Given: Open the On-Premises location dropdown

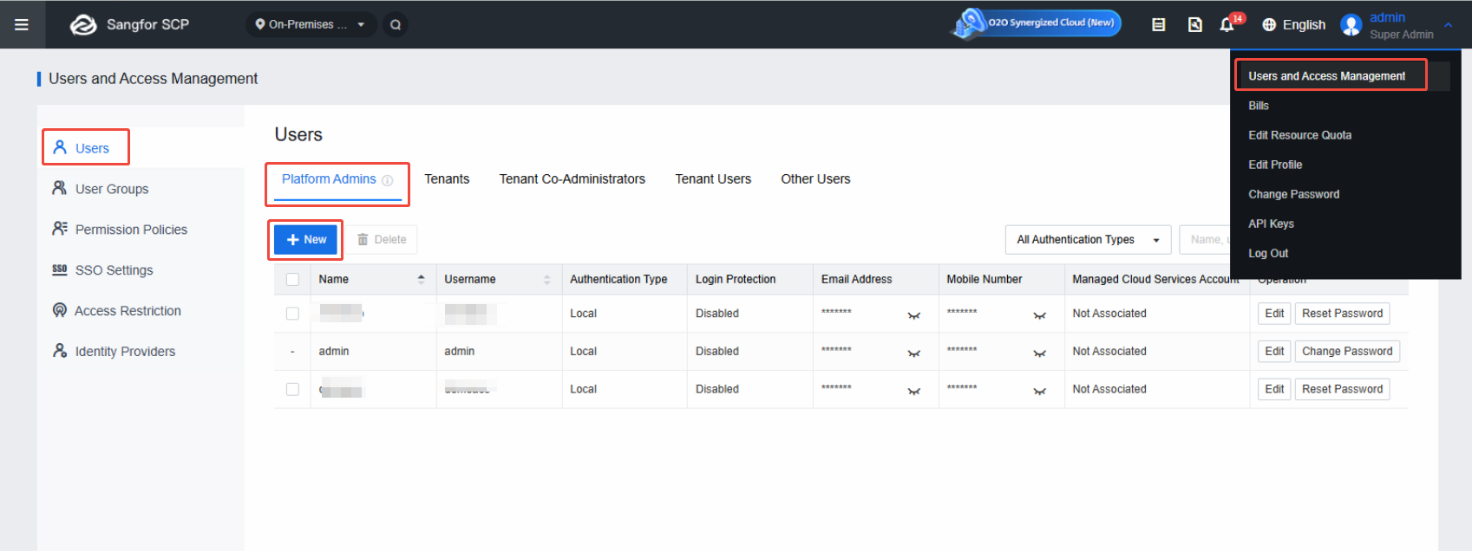Looking at the screenshot, I should tap(311, 24).
